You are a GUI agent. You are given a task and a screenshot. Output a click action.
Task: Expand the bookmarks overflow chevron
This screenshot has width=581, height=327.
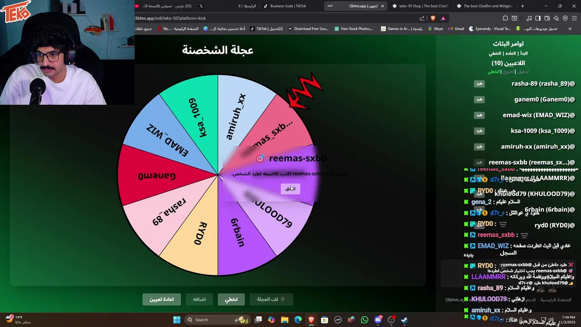click(570, 29)
